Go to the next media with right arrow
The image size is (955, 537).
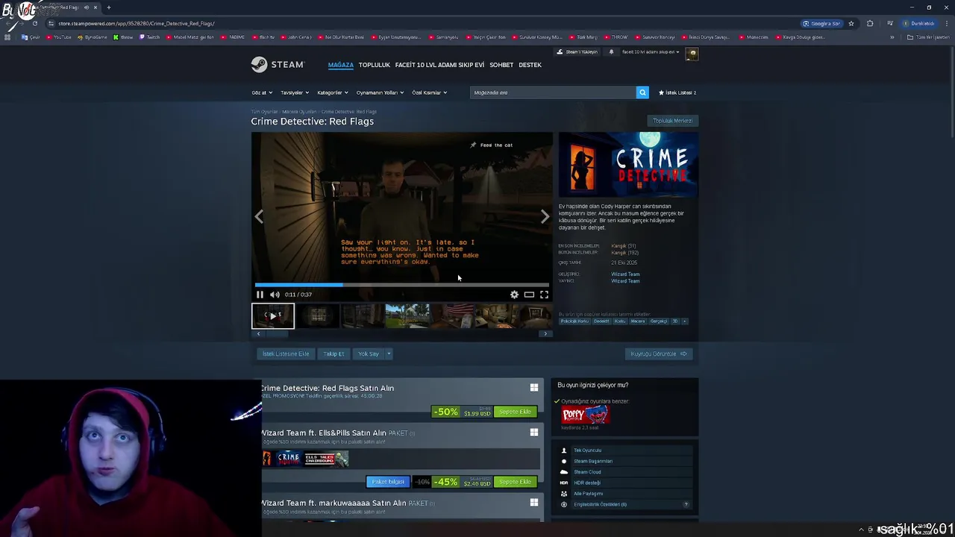point(545,216)
